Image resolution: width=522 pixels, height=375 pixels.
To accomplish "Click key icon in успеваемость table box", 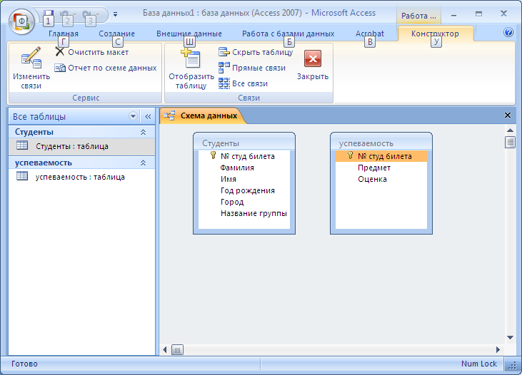I will 350,155.
